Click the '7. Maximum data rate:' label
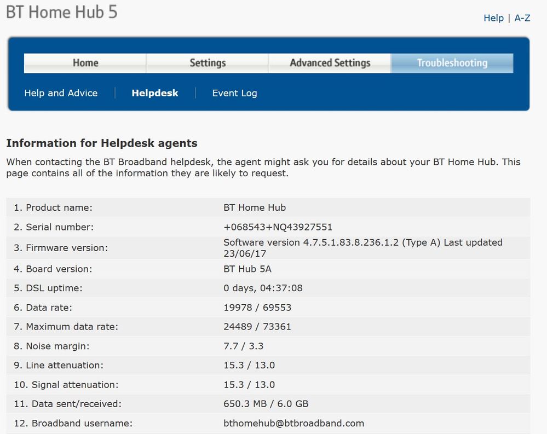Screen dimensions: 547x434 tap(66, 327)
